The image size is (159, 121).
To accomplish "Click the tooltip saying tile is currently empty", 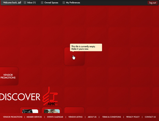I will [86, 48].
